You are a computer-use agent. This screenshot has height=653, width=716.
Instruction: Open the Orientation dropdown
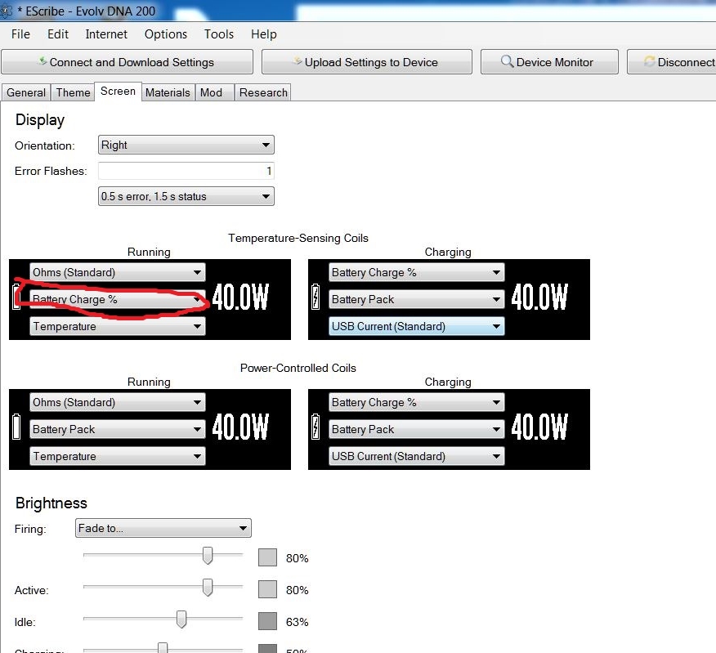(186, 145)
